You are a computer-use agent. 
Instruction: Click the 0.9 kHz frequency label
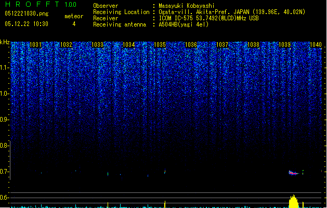click(4, 120)
